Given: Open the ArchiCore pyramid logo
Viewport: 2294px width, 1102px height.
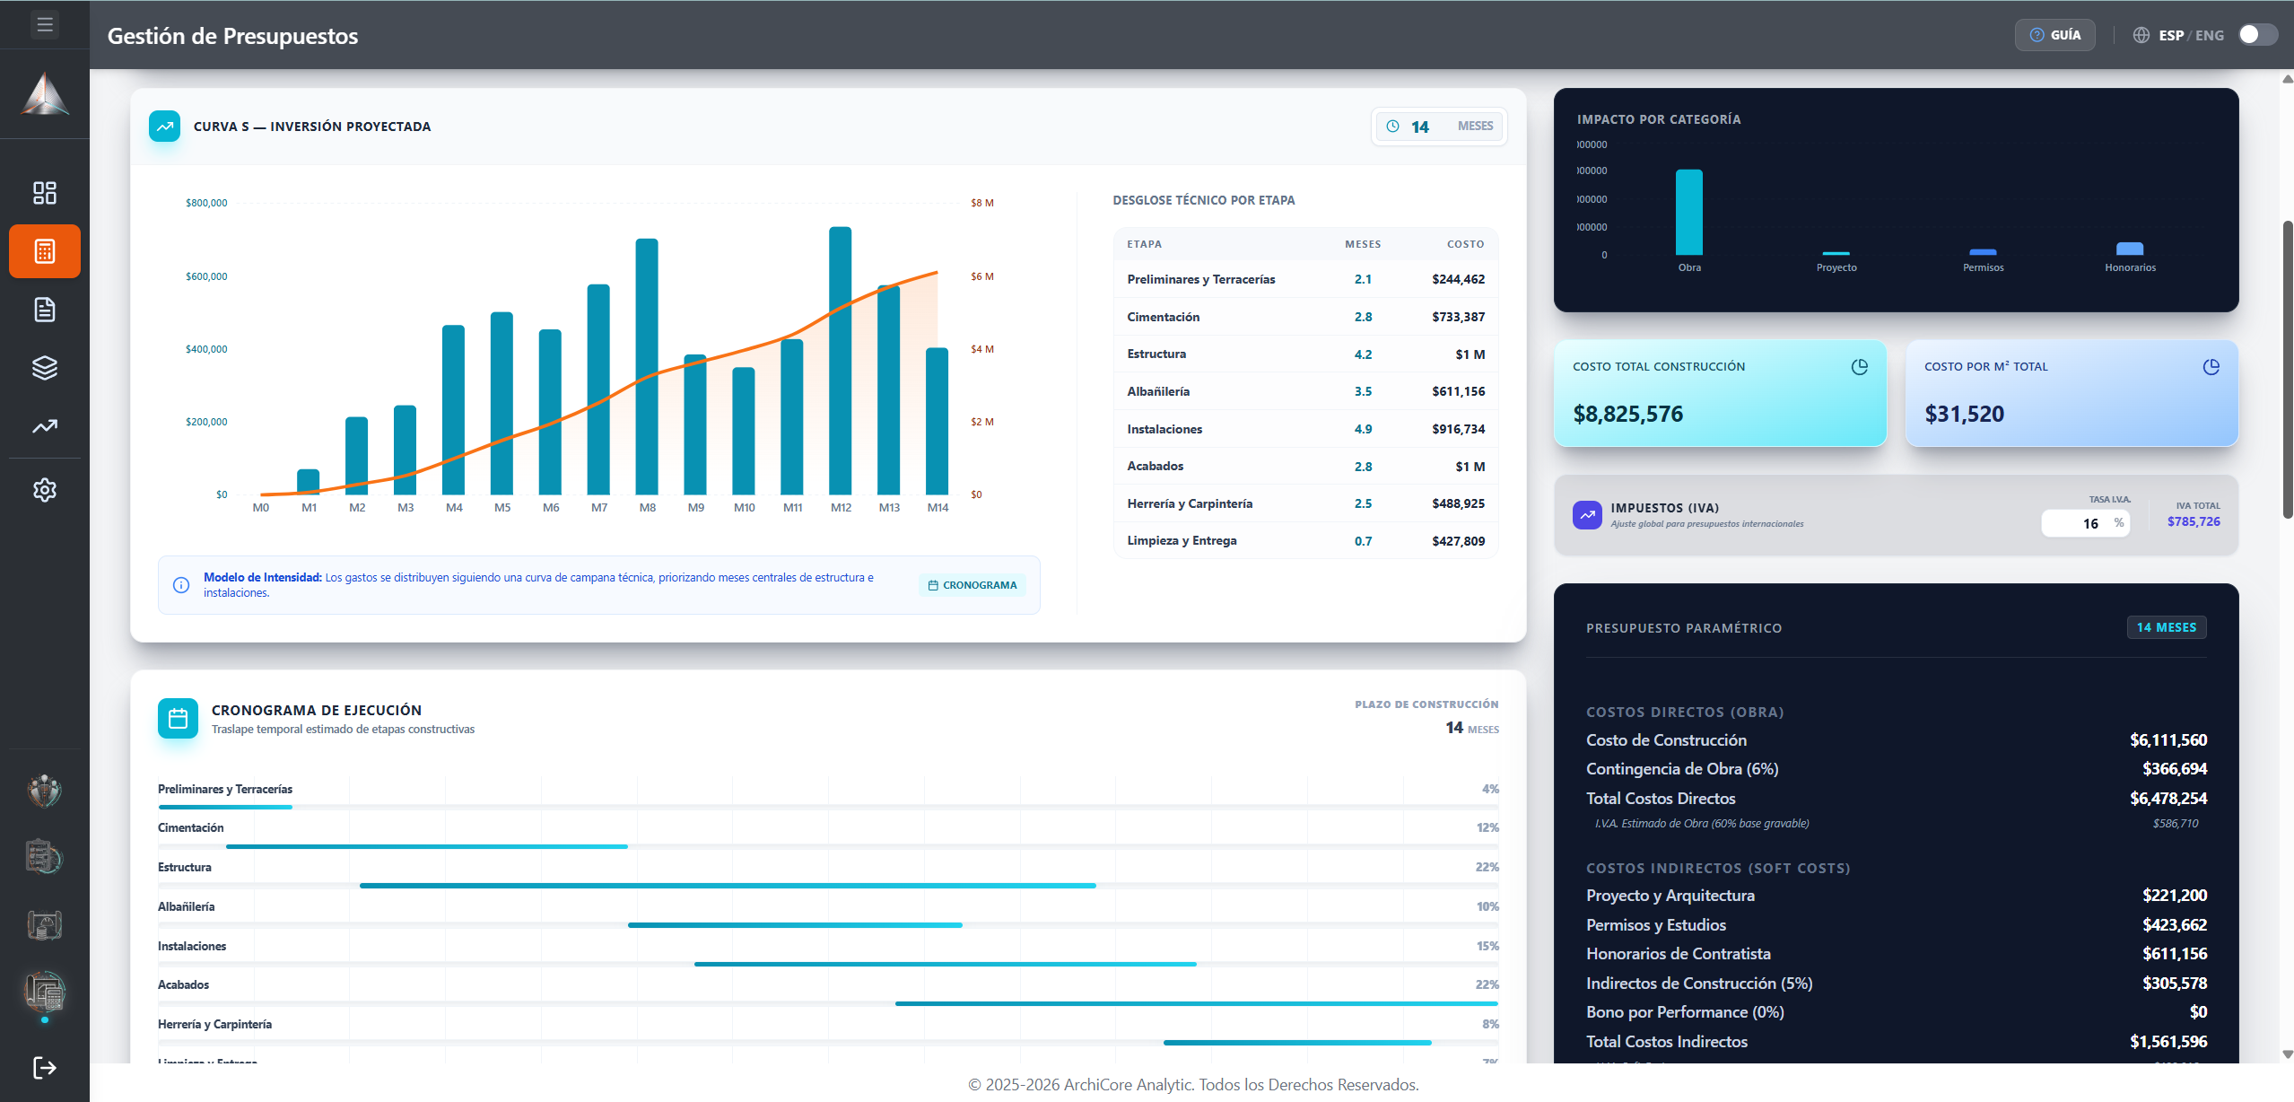Looking at the screenshot, I should [x=45, y=94].
